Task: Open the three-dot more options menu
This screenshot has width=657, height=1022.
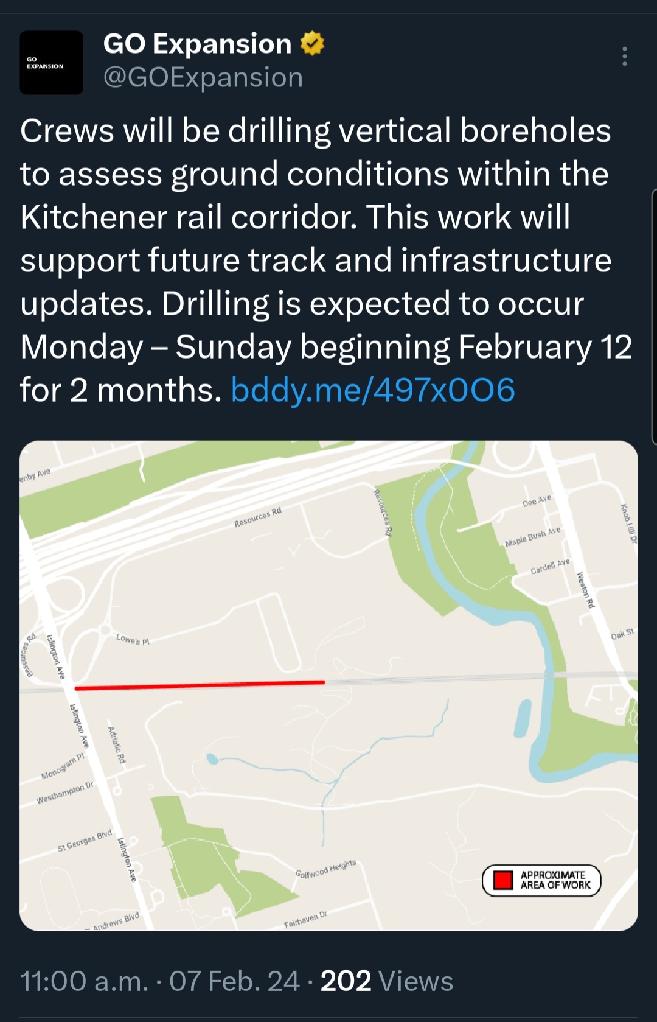Action: pos(624,57)
